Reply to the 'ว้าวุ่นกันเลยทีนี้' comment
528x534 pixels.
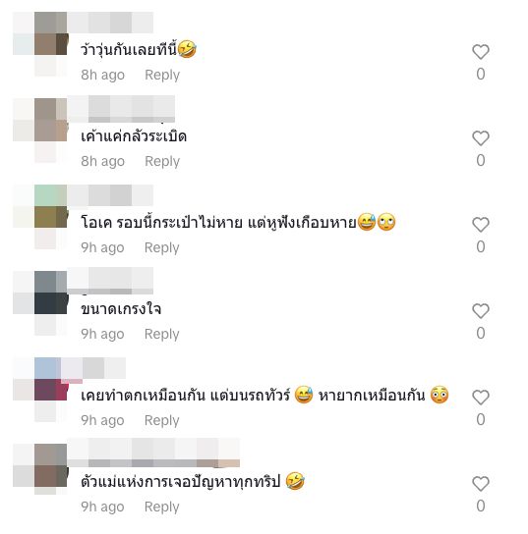[x=162, y=75]
